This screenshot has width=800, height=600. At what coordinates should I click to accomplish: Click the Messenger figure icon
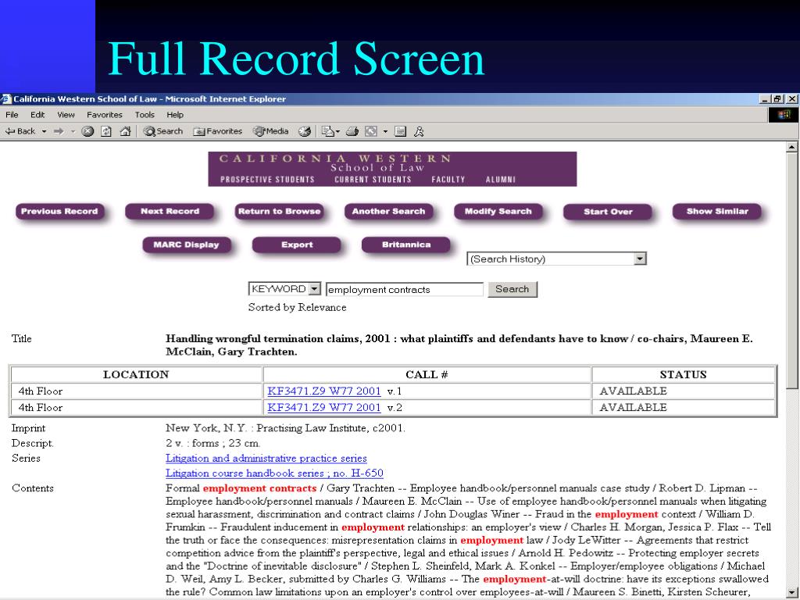pos(419,131)
